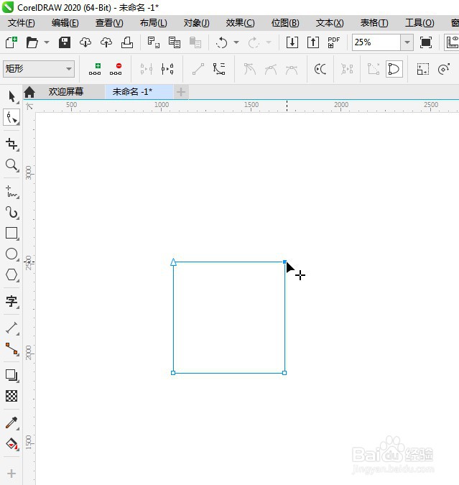Viewport: 459px width, 485px height.
Task: Click the bottom-left node of the rectangle
Action: (173, 373)
